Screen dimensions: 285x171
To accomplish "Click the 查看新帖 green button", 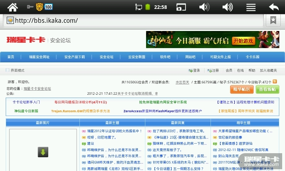I will pyautogui.click(x=268, y=89).
